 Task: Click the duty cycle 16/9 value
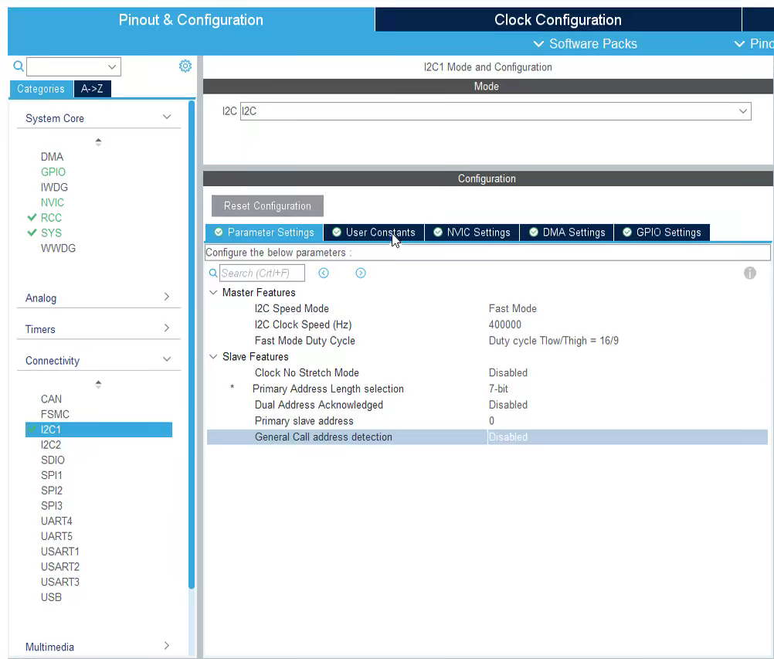point(553,341)
